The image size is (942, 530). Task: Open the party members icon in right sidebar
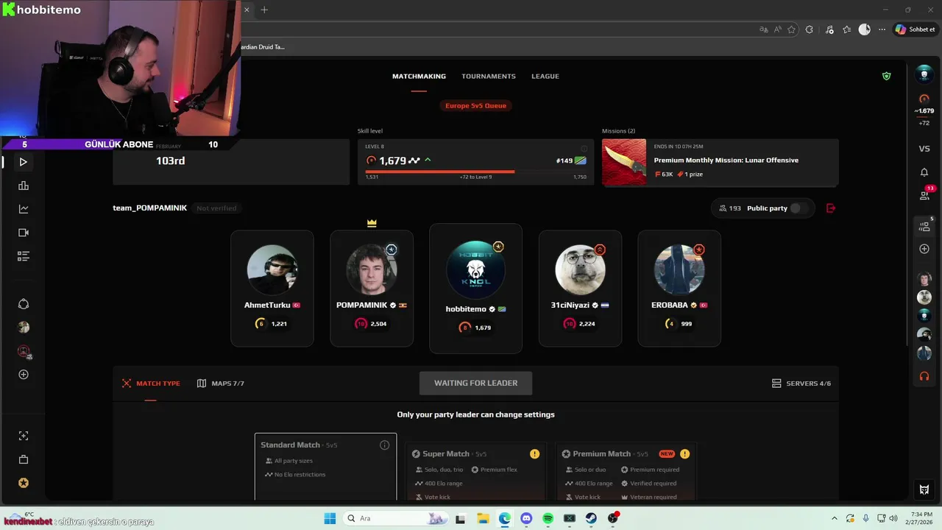click(x=924, y=227)
